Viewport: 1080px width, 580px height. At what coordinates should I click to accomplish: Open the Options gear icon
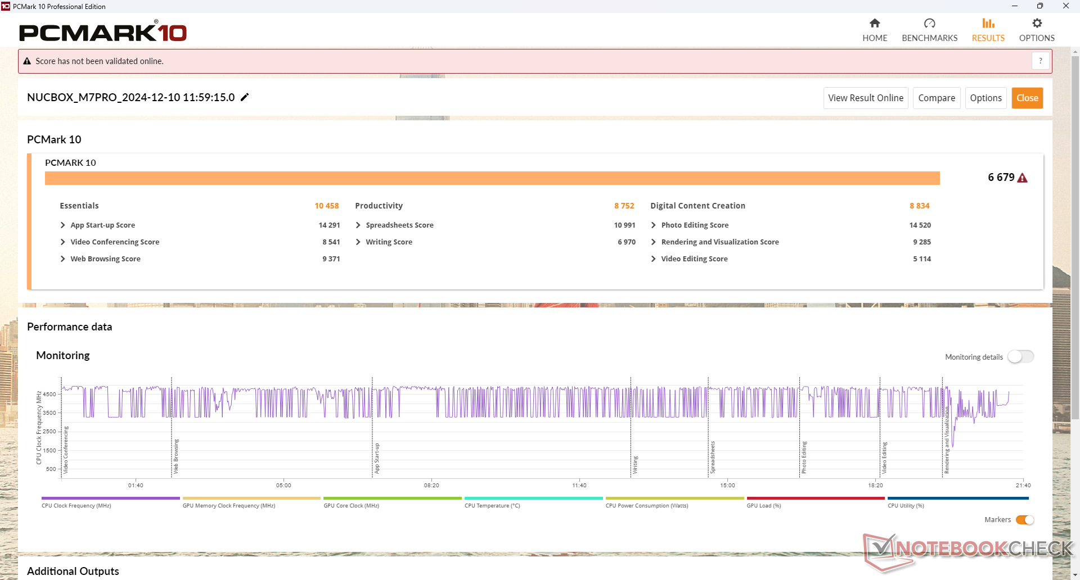pyautogui.click(x=1037, y=23)
